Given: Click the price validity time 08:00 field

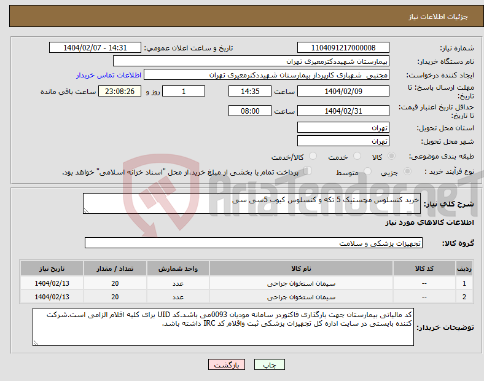Looking at the screenshot, I should pyautogui.click(x=250, y=111).
